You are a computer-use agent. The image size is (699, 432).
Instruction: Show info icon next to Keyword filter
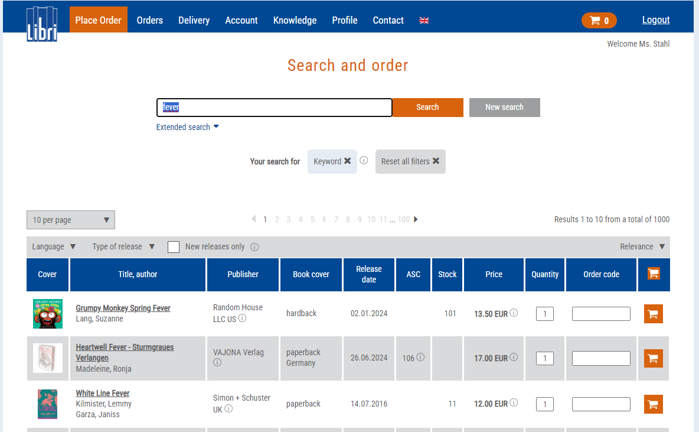tap(364, 160)
